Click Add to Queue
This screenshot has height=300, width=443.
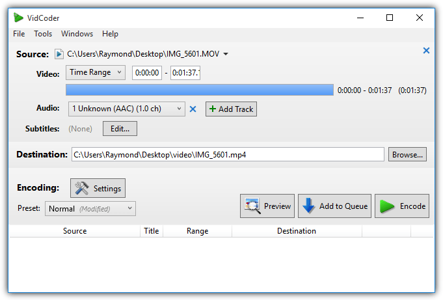point(334,206)
